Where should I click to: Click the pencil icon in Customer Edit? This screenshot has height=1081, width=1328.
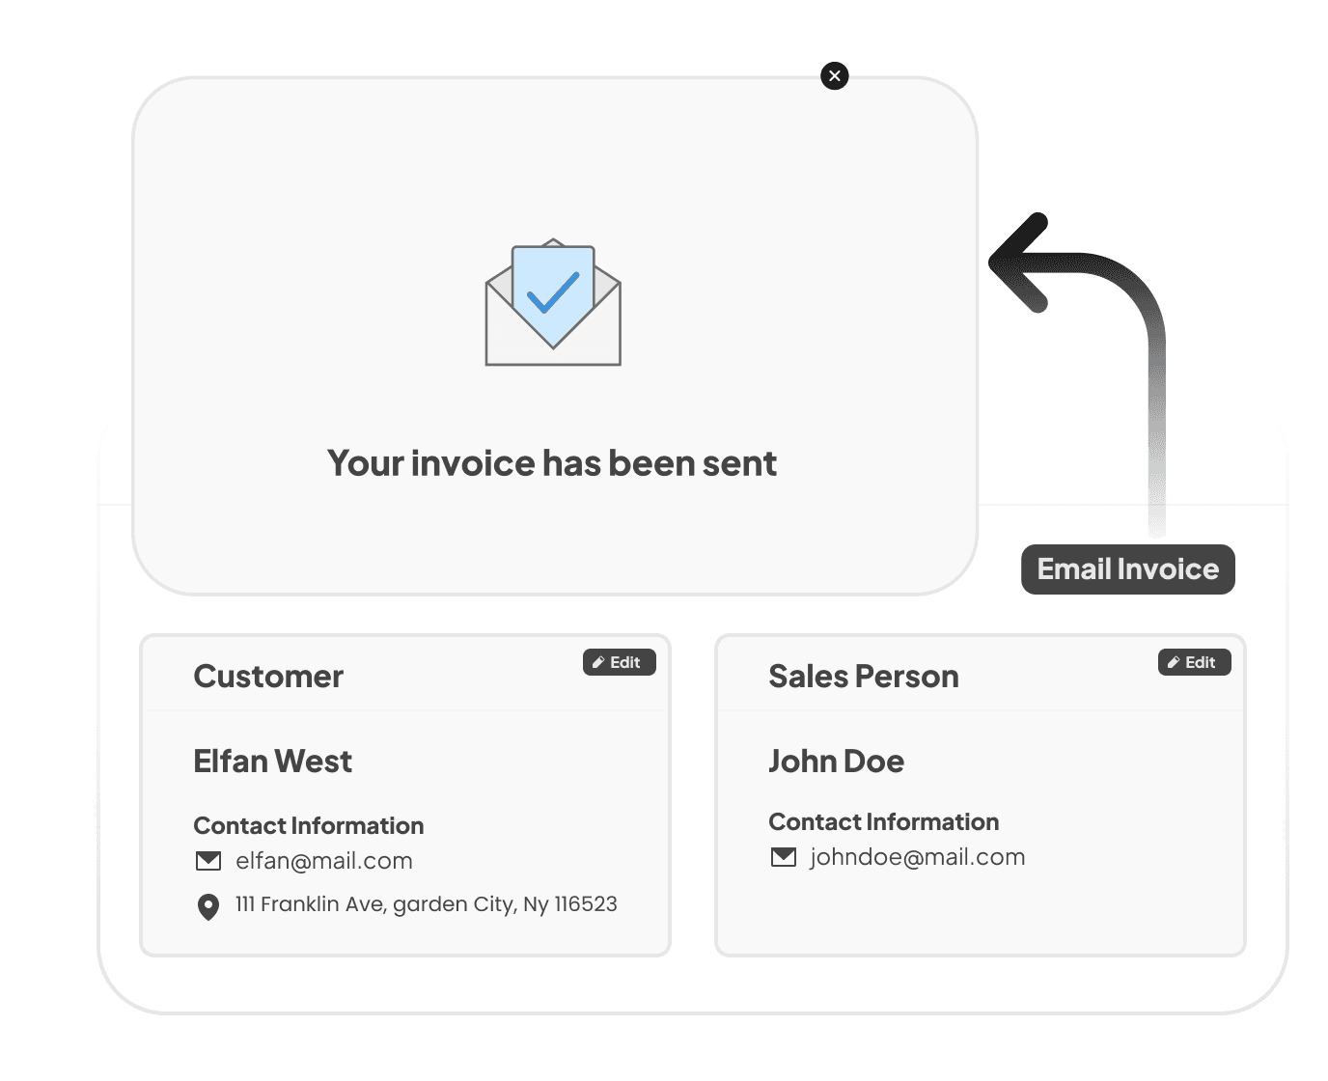(x=598, y=662)
